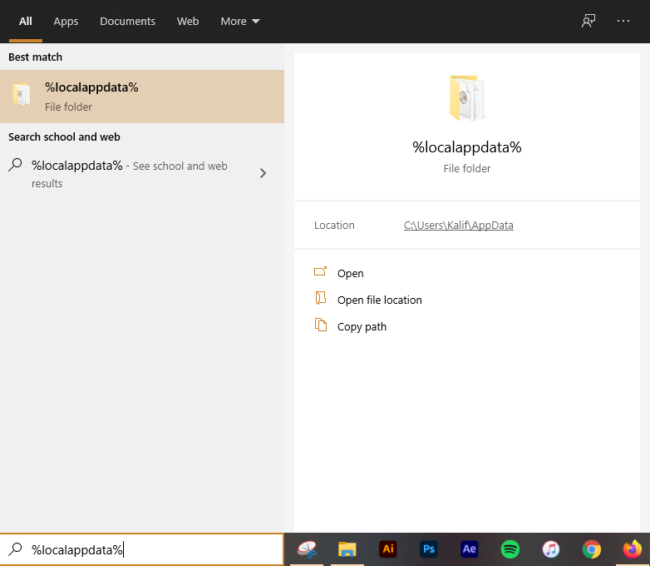Open Spotify from the taskbar
Screen dimensions: 650x566
click(x=510, y=549)
